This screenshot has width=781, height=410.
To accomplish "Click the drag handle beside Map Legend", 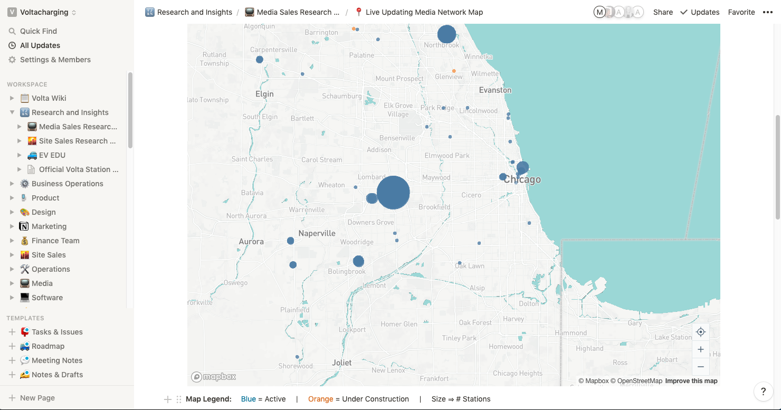I will (x=179, y=399).
